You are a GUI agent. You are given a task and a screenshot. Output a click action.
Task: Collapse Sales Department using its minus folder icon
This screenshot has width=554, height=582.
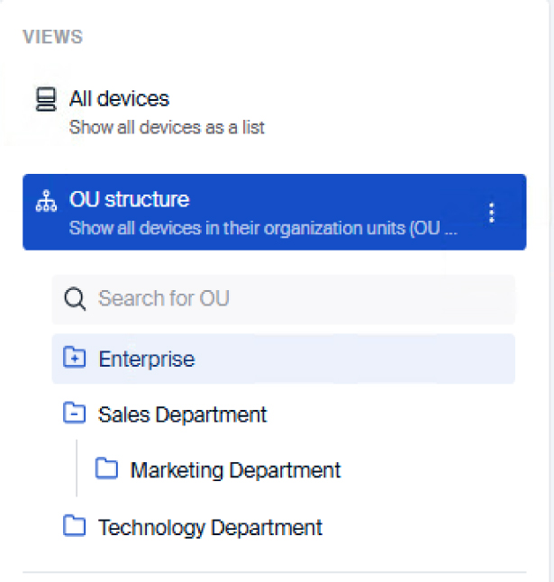pos(74,414)
